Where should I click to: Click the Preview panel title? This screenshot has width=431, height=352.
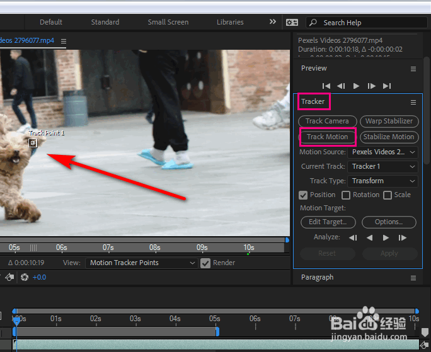314,68
